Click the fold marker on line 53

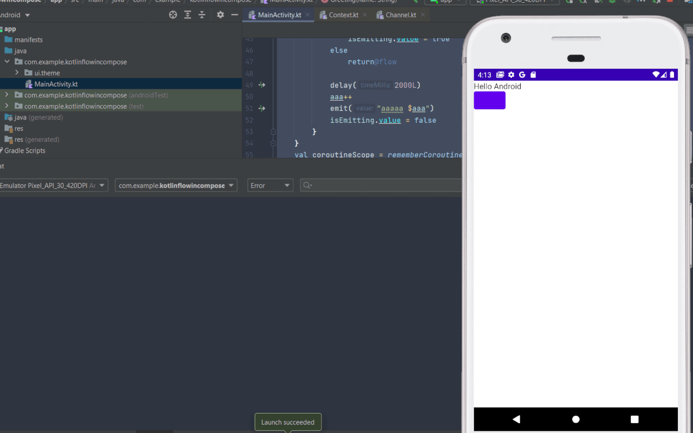coord(273,132)
